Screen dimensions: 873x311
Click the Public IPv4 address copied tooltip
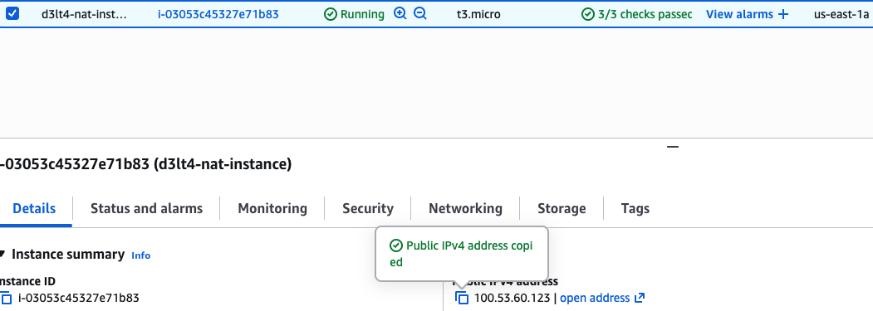pyautogui.click(x=462, y=254)
